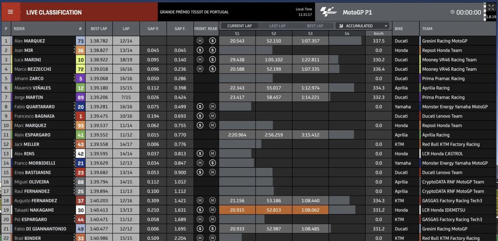Click the session timer clock icon

click(x=452, y=12)
